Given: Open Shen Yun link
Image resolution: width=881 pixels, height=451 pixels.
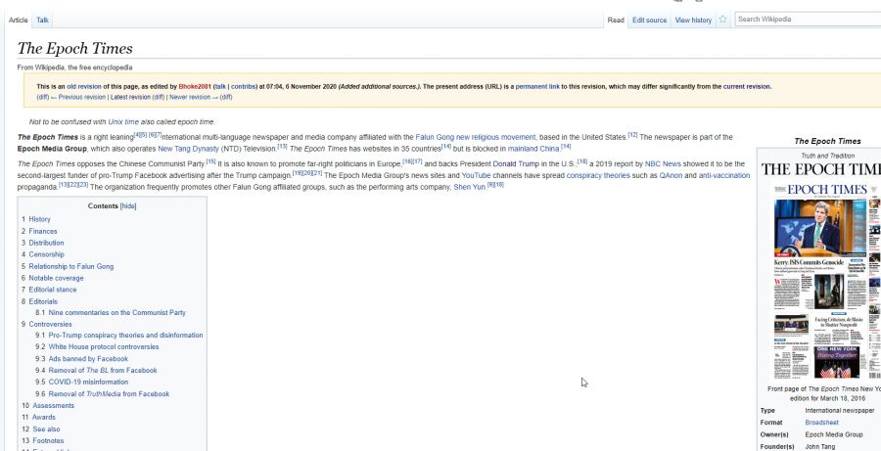Looking at the screenshot, I should point(470,187).
